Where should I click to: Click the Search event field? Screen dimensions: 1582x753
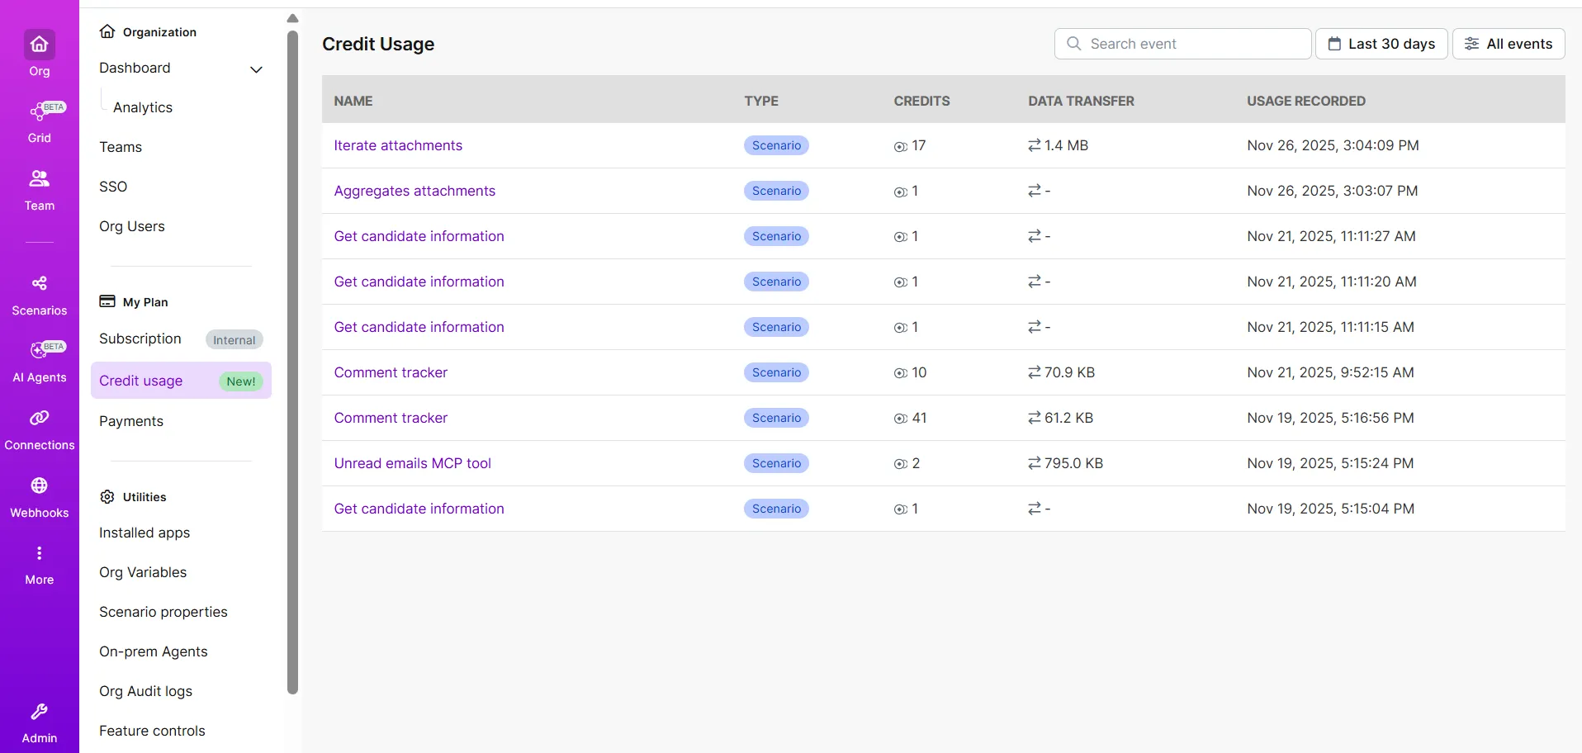[1183, 44]
